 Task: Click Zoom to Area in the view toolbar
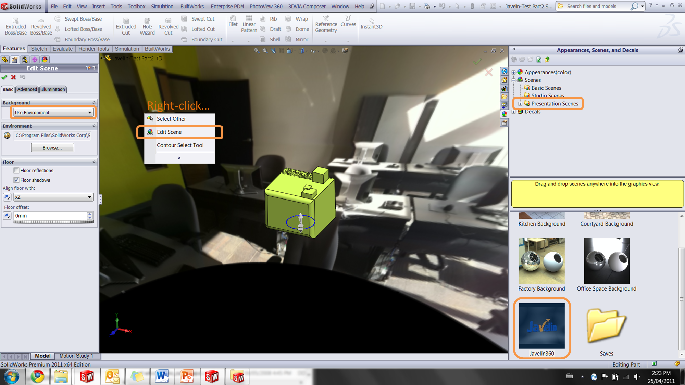[x=265, y=51]
